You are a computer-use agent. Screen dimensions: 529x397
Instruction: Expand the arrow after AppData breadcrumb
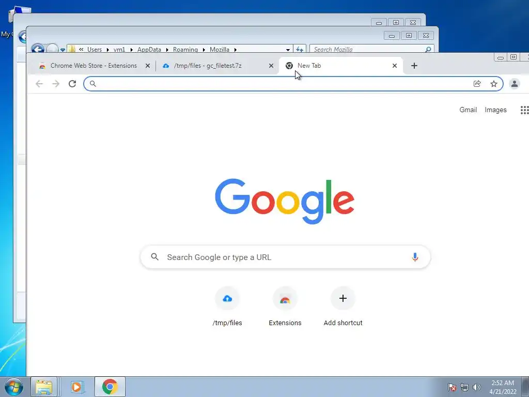(167, 50)
